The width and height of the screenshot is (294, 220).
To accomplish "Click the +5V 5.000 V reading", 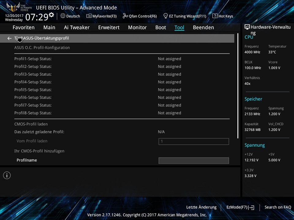I will click(274, 160).
